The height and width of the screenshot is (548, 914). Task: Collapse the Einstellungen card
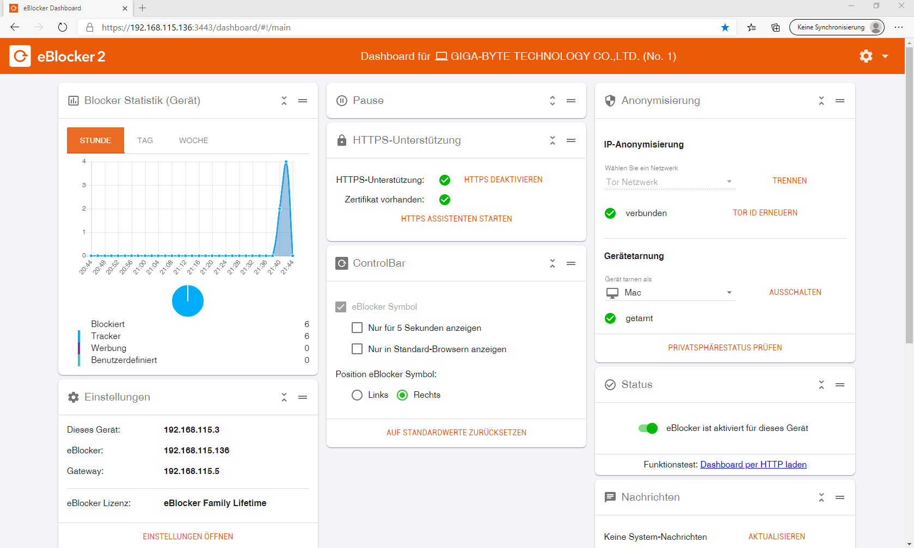click(x=284, y=397)
